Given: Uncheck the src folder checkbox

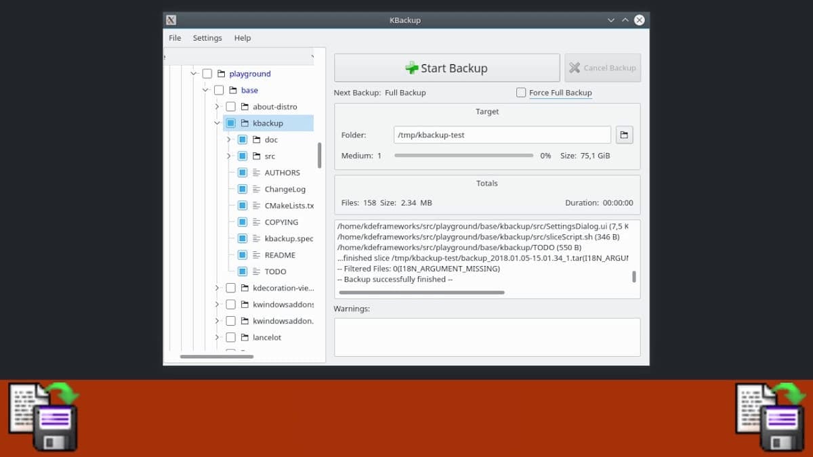Looking at the screenshot, I should point(243,156).
